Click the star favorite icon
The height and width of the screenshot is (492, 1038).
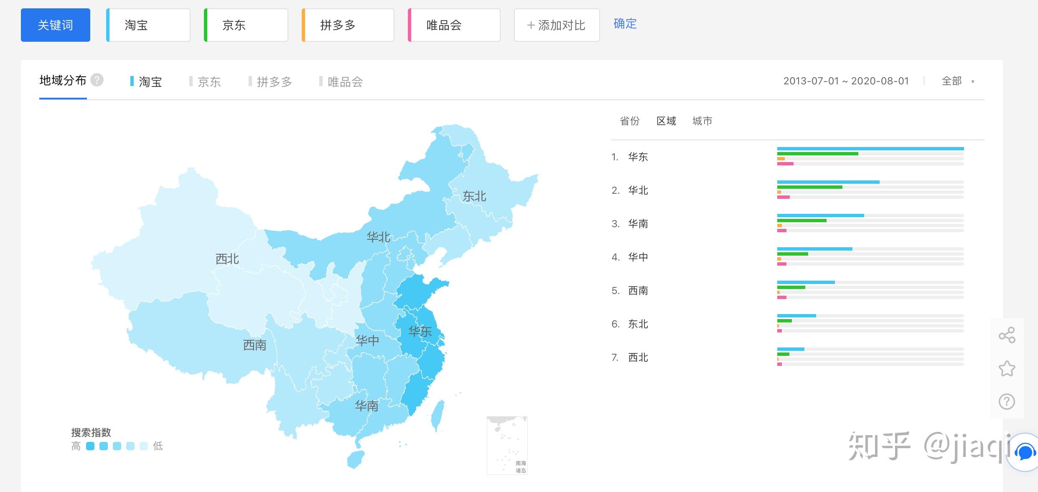point(1007,368)
